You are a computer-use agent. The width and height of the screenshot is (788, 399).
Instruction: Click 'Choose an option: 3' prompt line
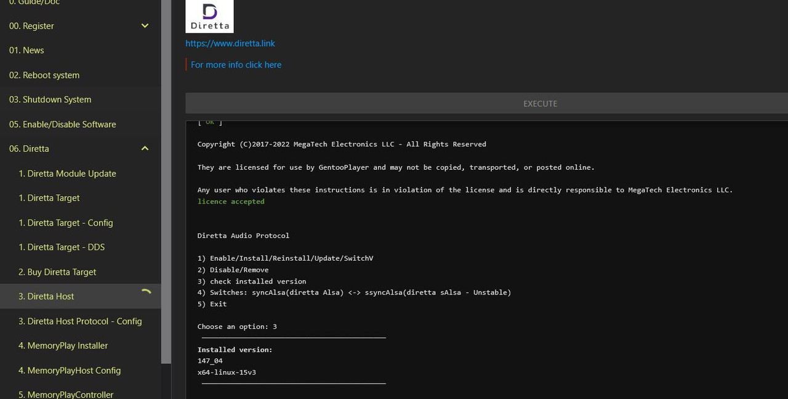tap(237, 326)
